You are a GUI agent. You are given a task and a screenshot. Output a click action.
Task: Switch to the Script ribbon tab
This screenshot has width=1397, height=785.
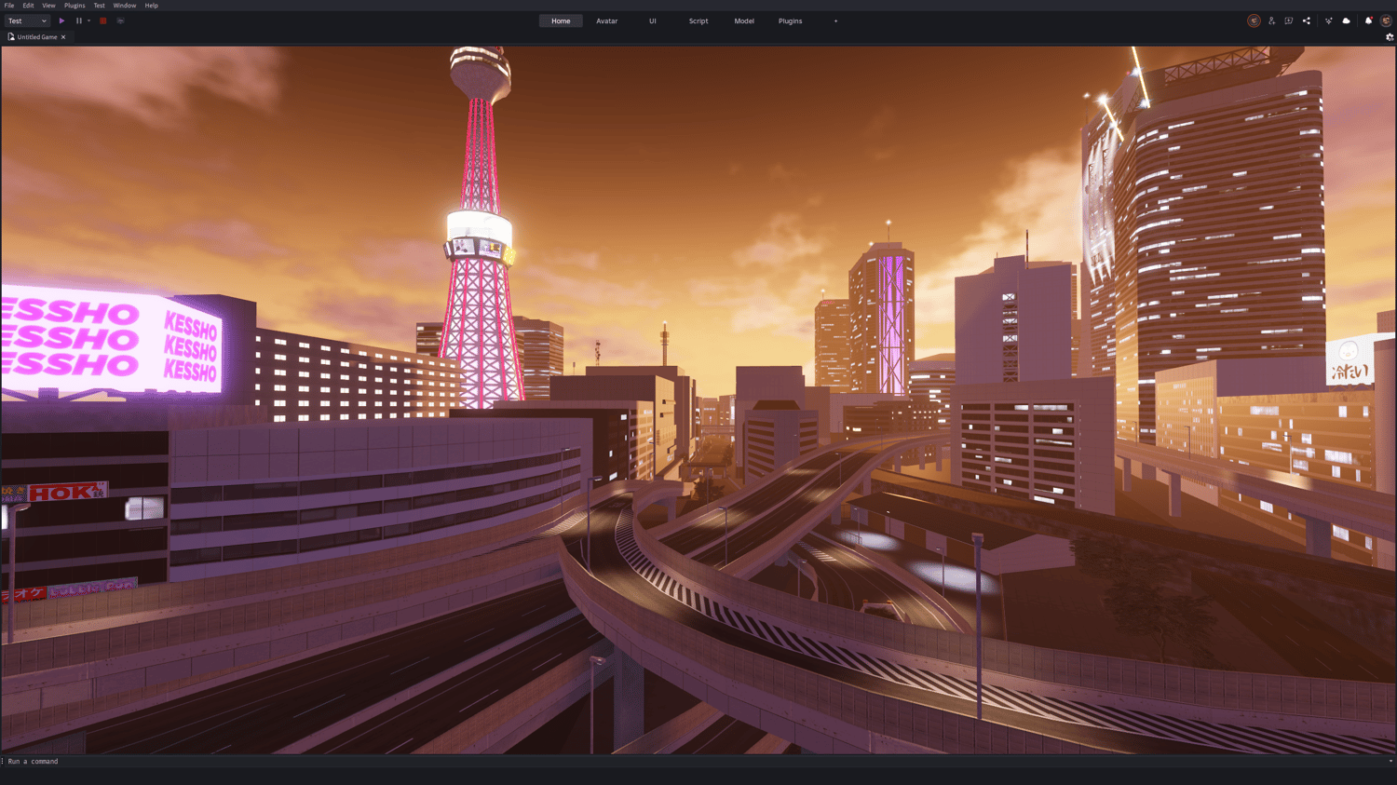click(x=698, y=20)
